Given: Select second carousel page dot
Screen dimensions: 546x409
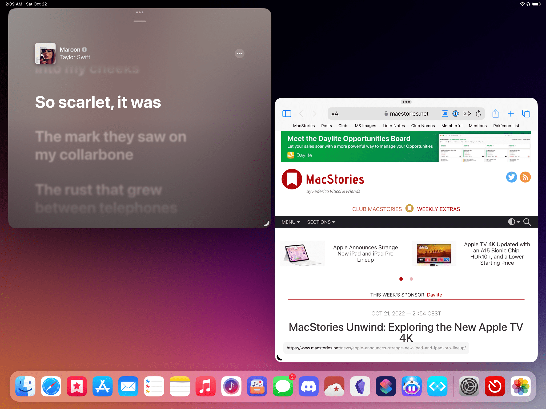Looking at the screenshot, I should pos(411,279).
